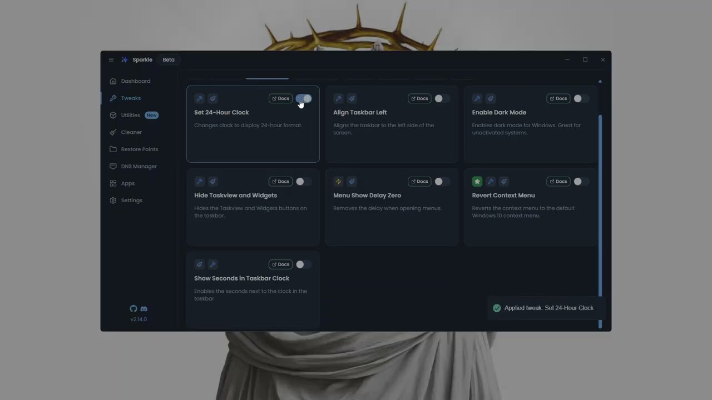Open Docs for Show Seconds in Taskbar Clock
This screenshot has height=400, width=712.
click(x=280, y=264)
